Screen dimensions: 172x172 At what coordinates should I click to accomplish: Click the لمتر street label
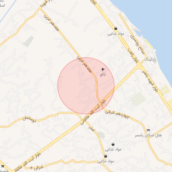[91, 129]
